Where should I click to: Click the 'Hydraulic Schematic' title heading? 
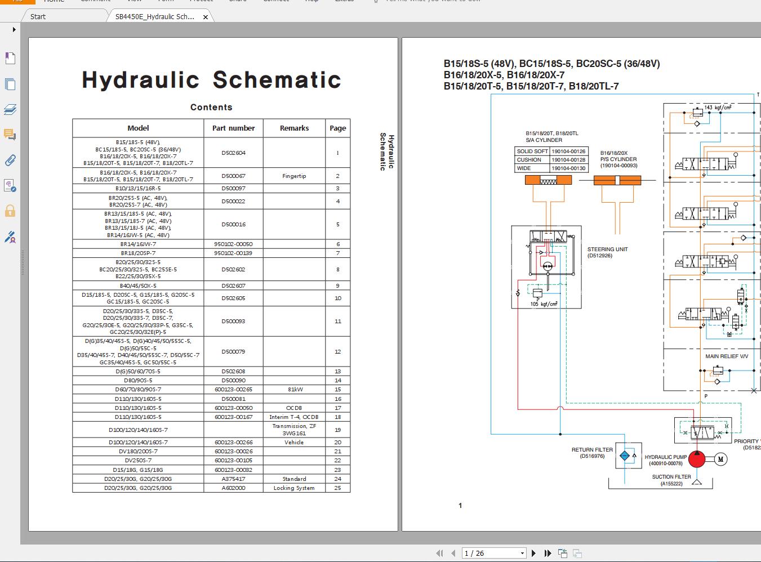click(x=211, y=80)
